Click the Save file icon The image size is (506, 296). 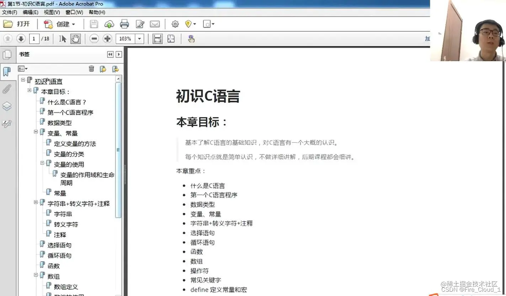pyautogui.click(x=94, y=24)
